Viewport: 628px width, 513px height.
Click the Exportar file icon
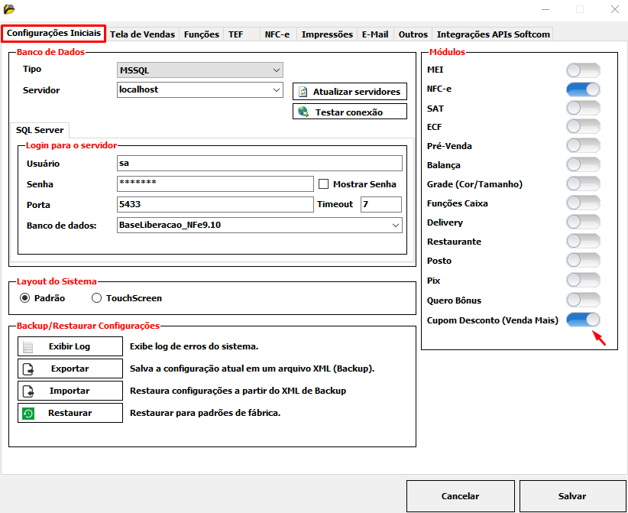(28, 369)
